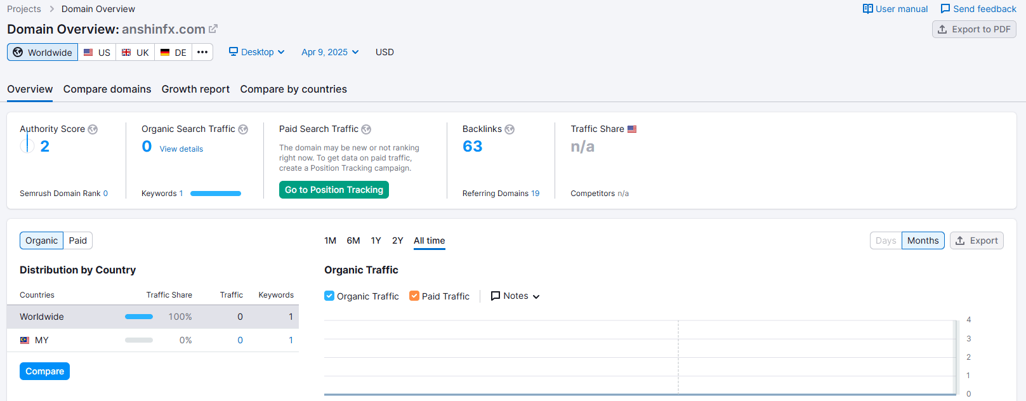Image resolution: width=1026 pixels, height=401 pixels.
Task: Click Traffic Share column header
Action: 169,295
